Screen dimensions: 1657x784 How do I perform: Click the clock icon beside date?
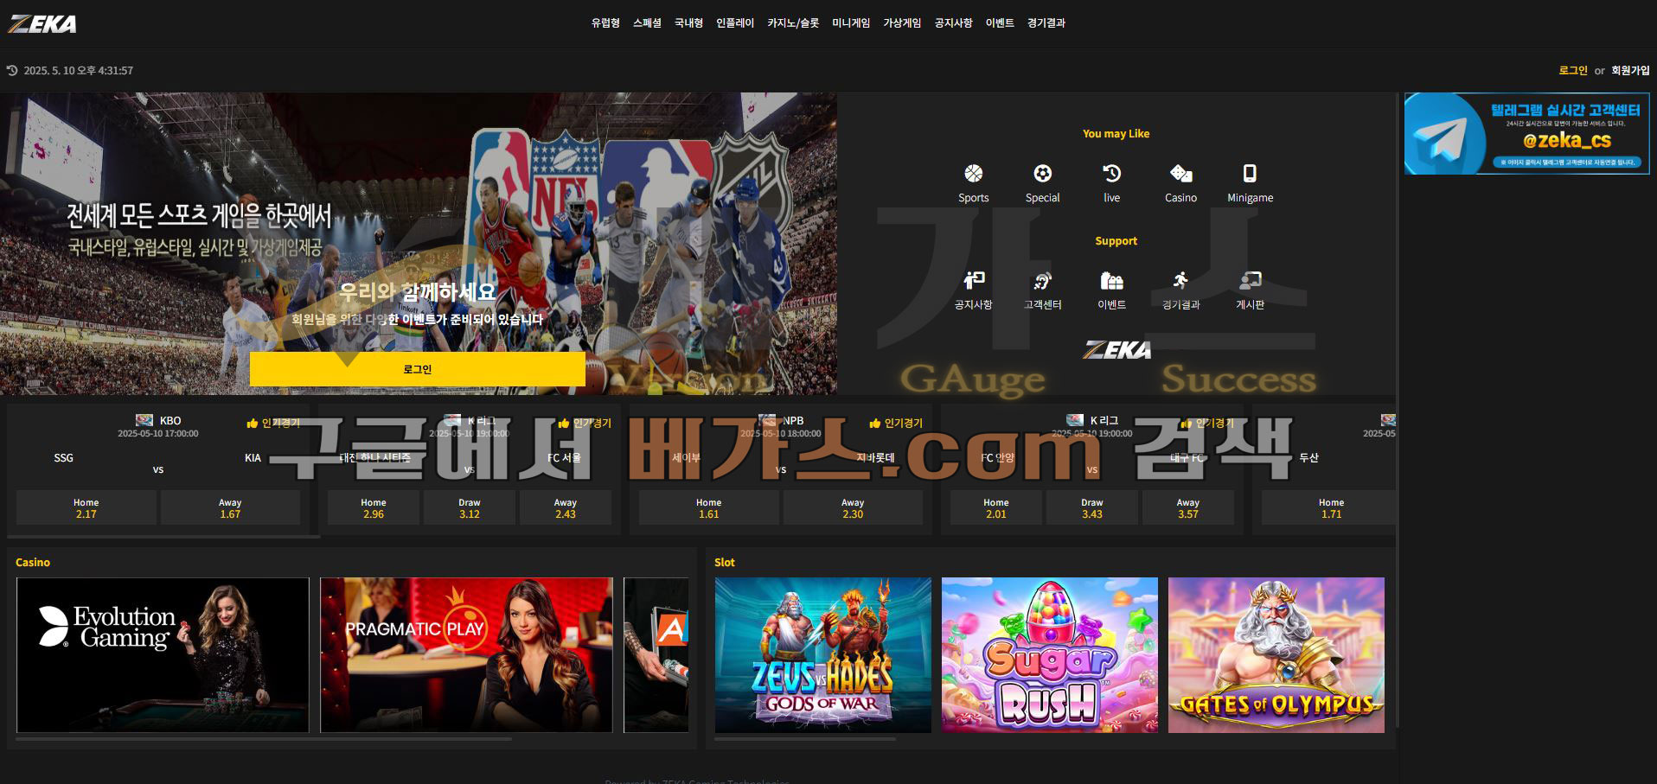[x=12, y=70]
